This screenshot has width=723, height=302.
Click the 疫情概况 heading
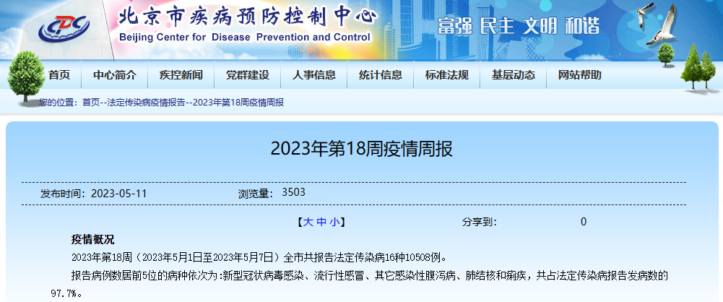(x=92, y=240)
